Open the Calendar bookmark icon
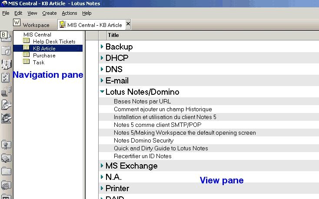 coord(6,51)
